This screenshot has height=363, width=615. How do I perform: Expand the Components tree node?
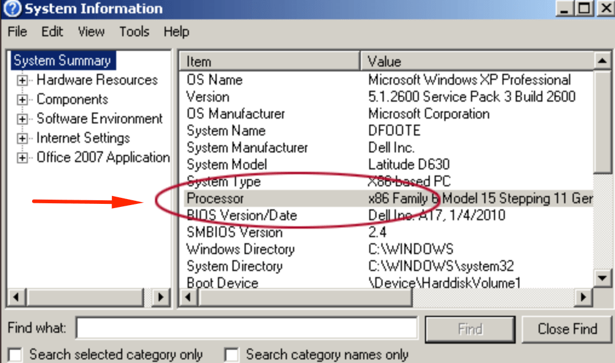pos(22,100)
